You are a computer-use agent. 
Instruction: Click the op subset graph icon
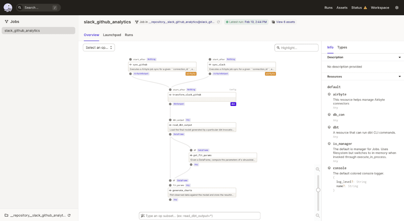click(143, 216)
